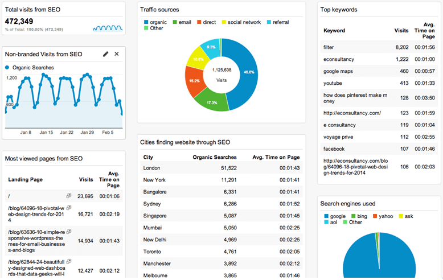443x280 pixels.
Task: Click the 'Cities finding website through SEO' title
Action: [185, 142]
